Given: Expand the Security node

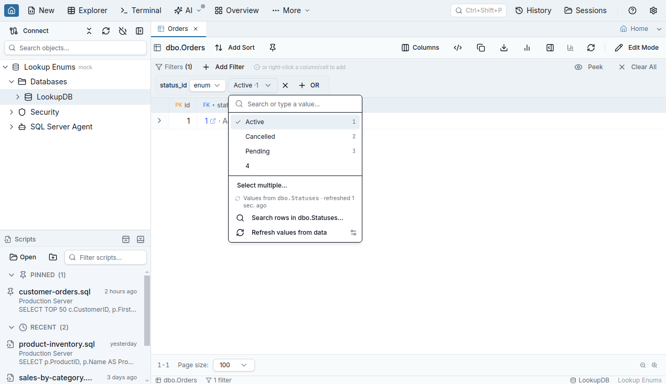Looking at the screenshot, I should (12, 112).
